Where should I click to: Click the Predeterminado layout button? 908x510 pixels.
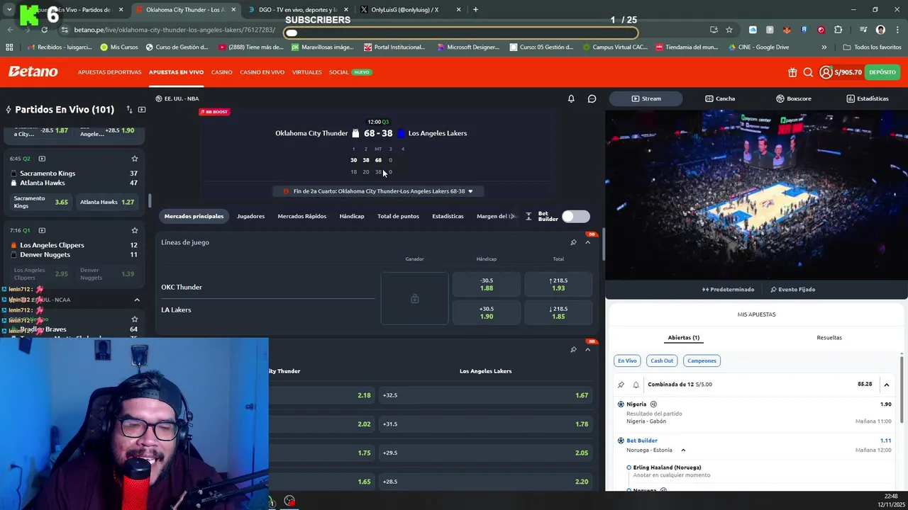pos(728,289)
